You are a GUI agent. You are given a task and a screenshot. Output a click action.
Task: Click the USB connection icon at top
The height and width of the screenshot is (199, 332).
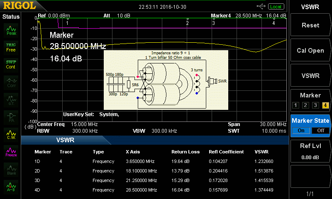[x=261, y=7]
